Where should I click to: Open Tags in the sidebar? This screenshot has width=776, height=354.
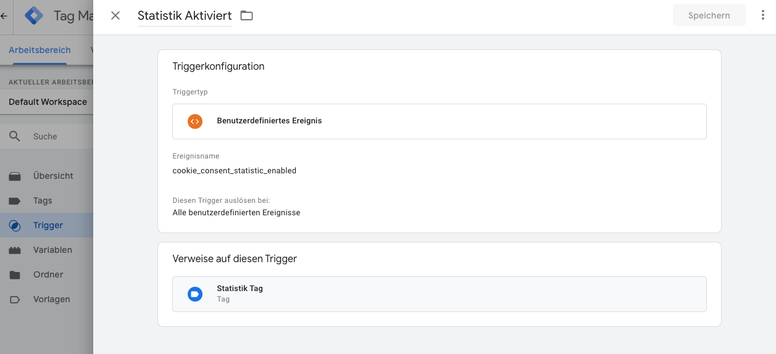(x=47, y=200)
